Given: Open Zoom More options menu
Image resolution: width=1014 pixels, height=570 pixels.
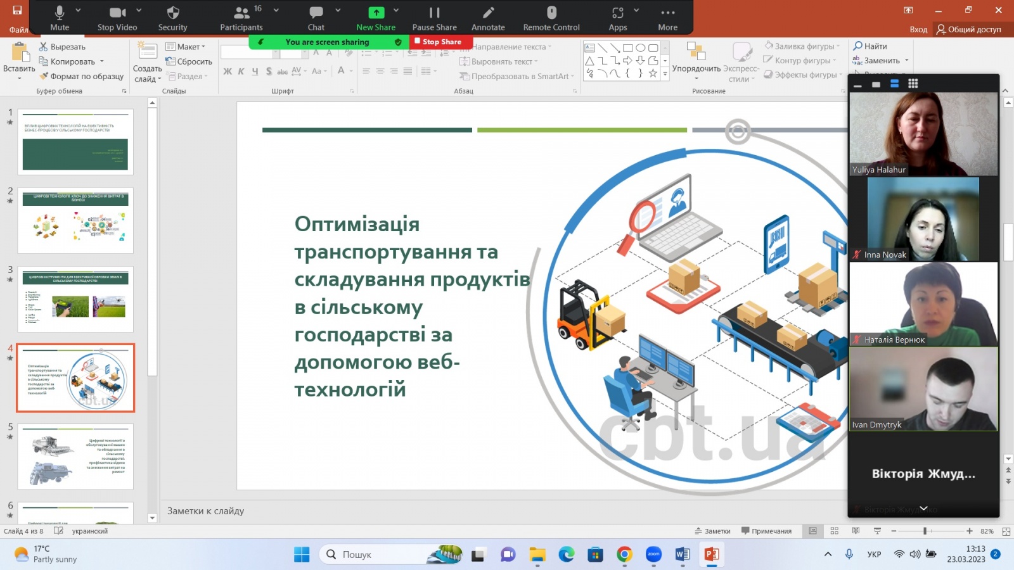Looking at the screenshot, I should 667,18.
